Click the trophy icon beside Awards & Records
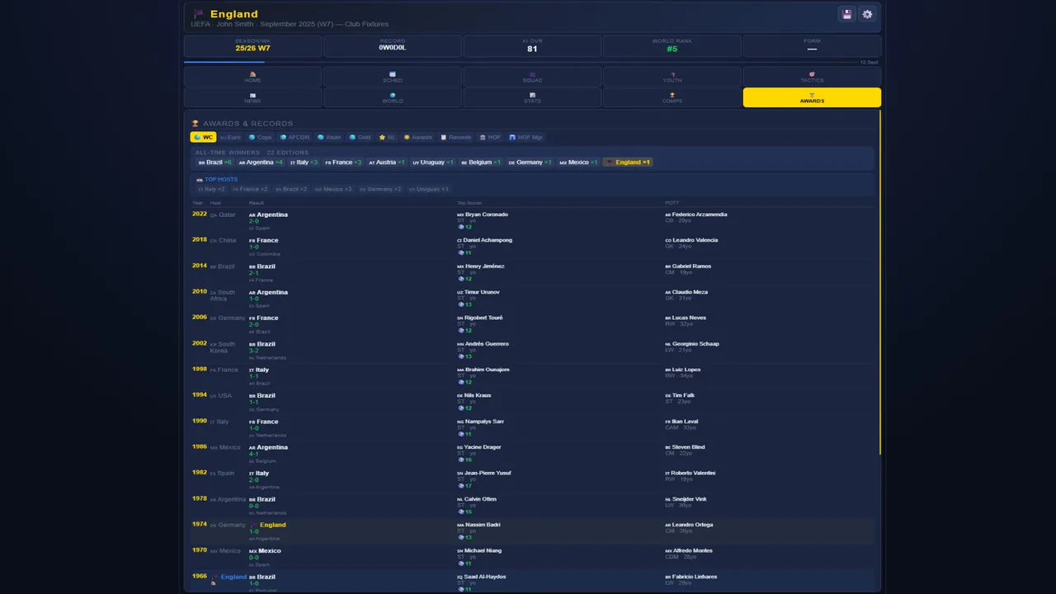This screenshot has height=594, width=1056. pos(196,124)
